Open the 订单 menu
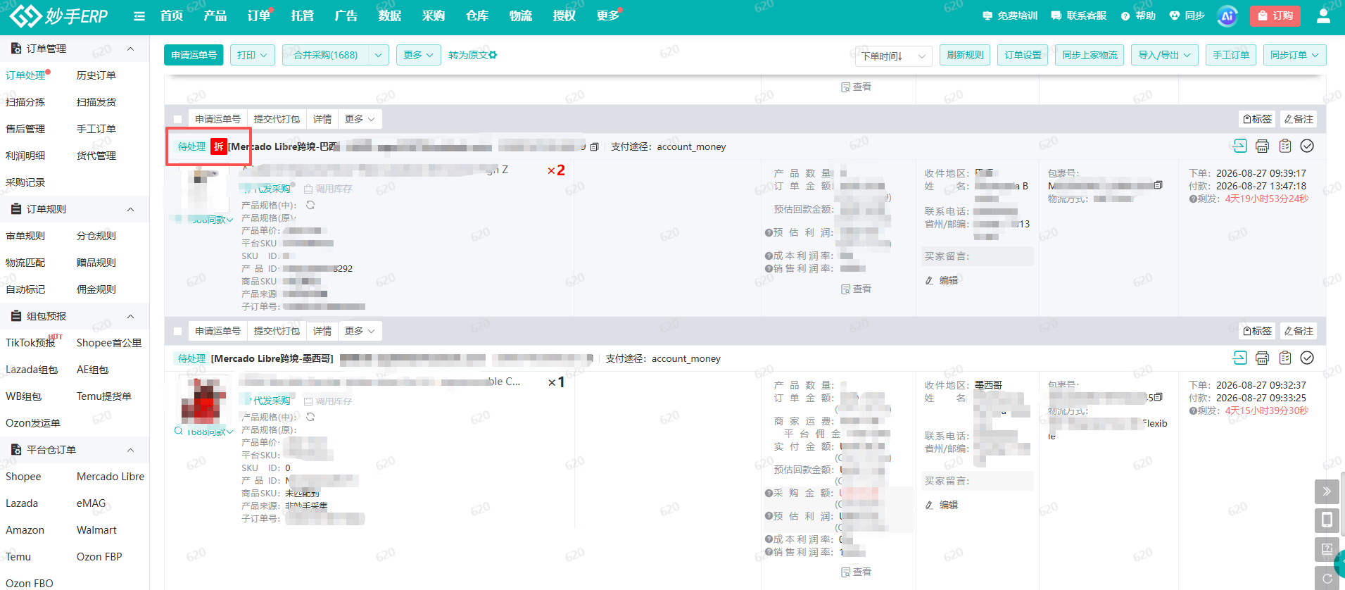Viewport: 1345px width, 590px height. point(259,15)
